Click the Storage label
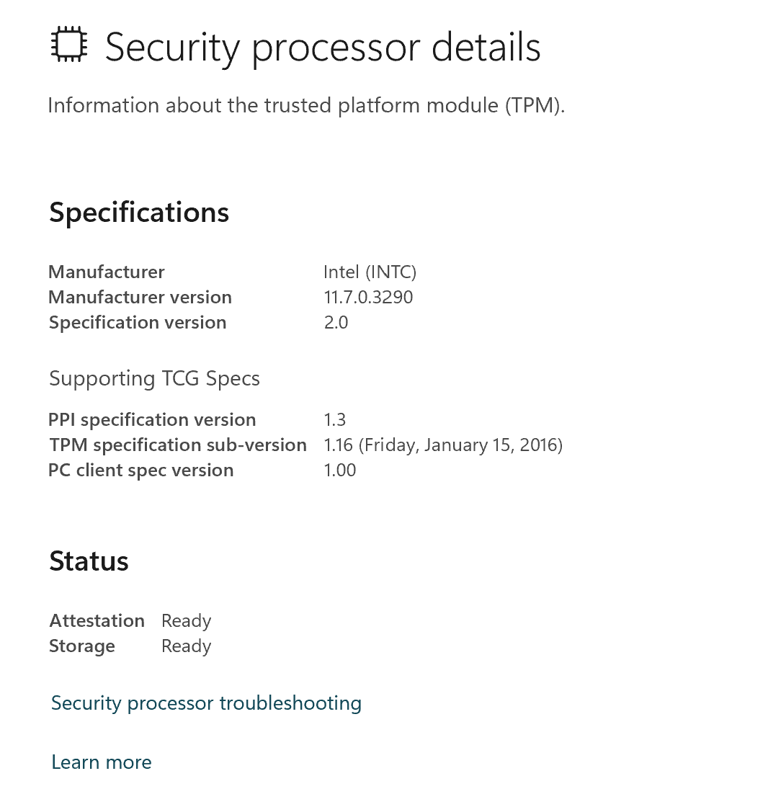This screenshot has width=768, height=807. pos(82,646)
